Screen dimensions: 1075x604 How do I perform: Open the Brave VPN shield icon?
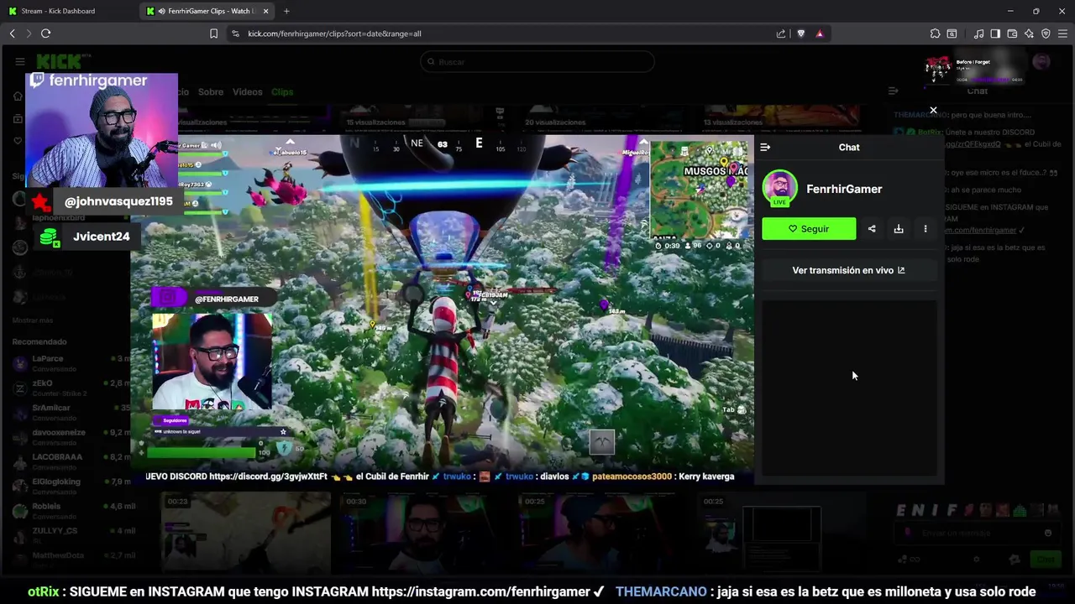click(1046, 34)
